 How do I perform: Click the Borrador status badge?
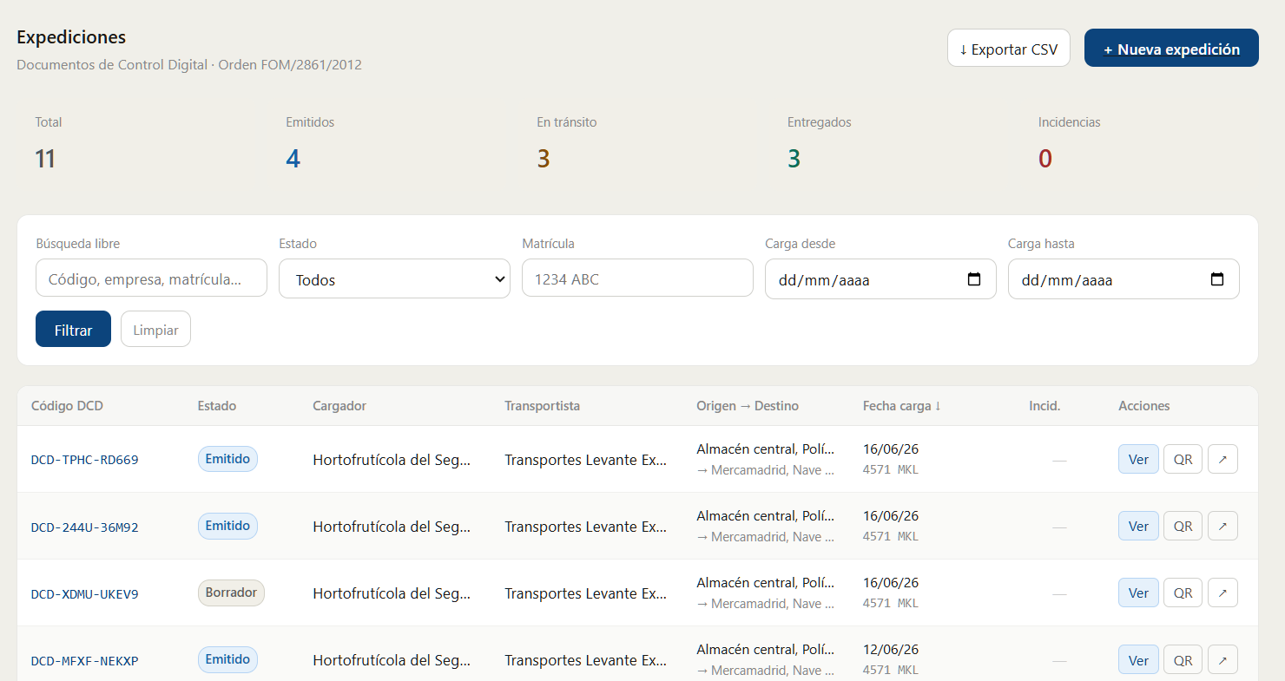coord(231,593)
